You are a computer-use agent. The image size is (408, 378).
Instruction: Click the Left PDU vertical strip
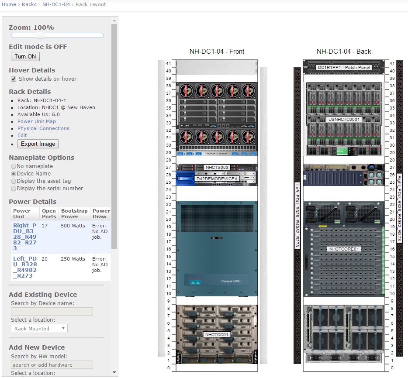pos(298,215)
